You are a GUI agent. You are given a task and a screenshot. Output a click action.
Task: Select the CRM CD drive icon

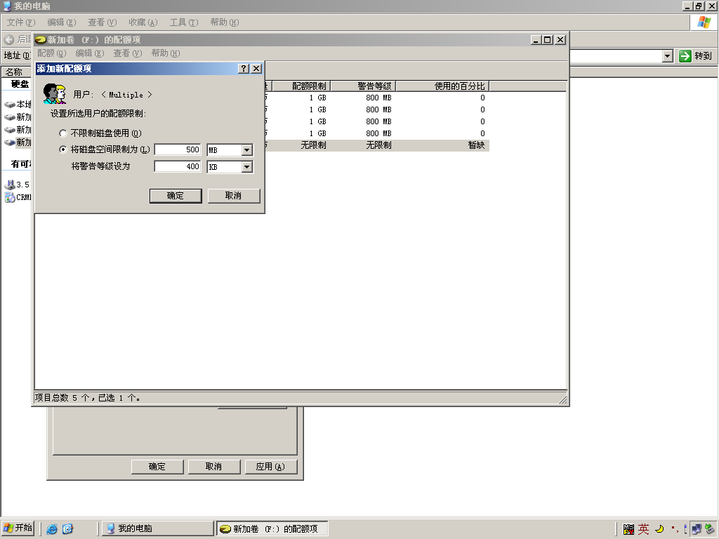pyautogui.click(x=10, y=197)
